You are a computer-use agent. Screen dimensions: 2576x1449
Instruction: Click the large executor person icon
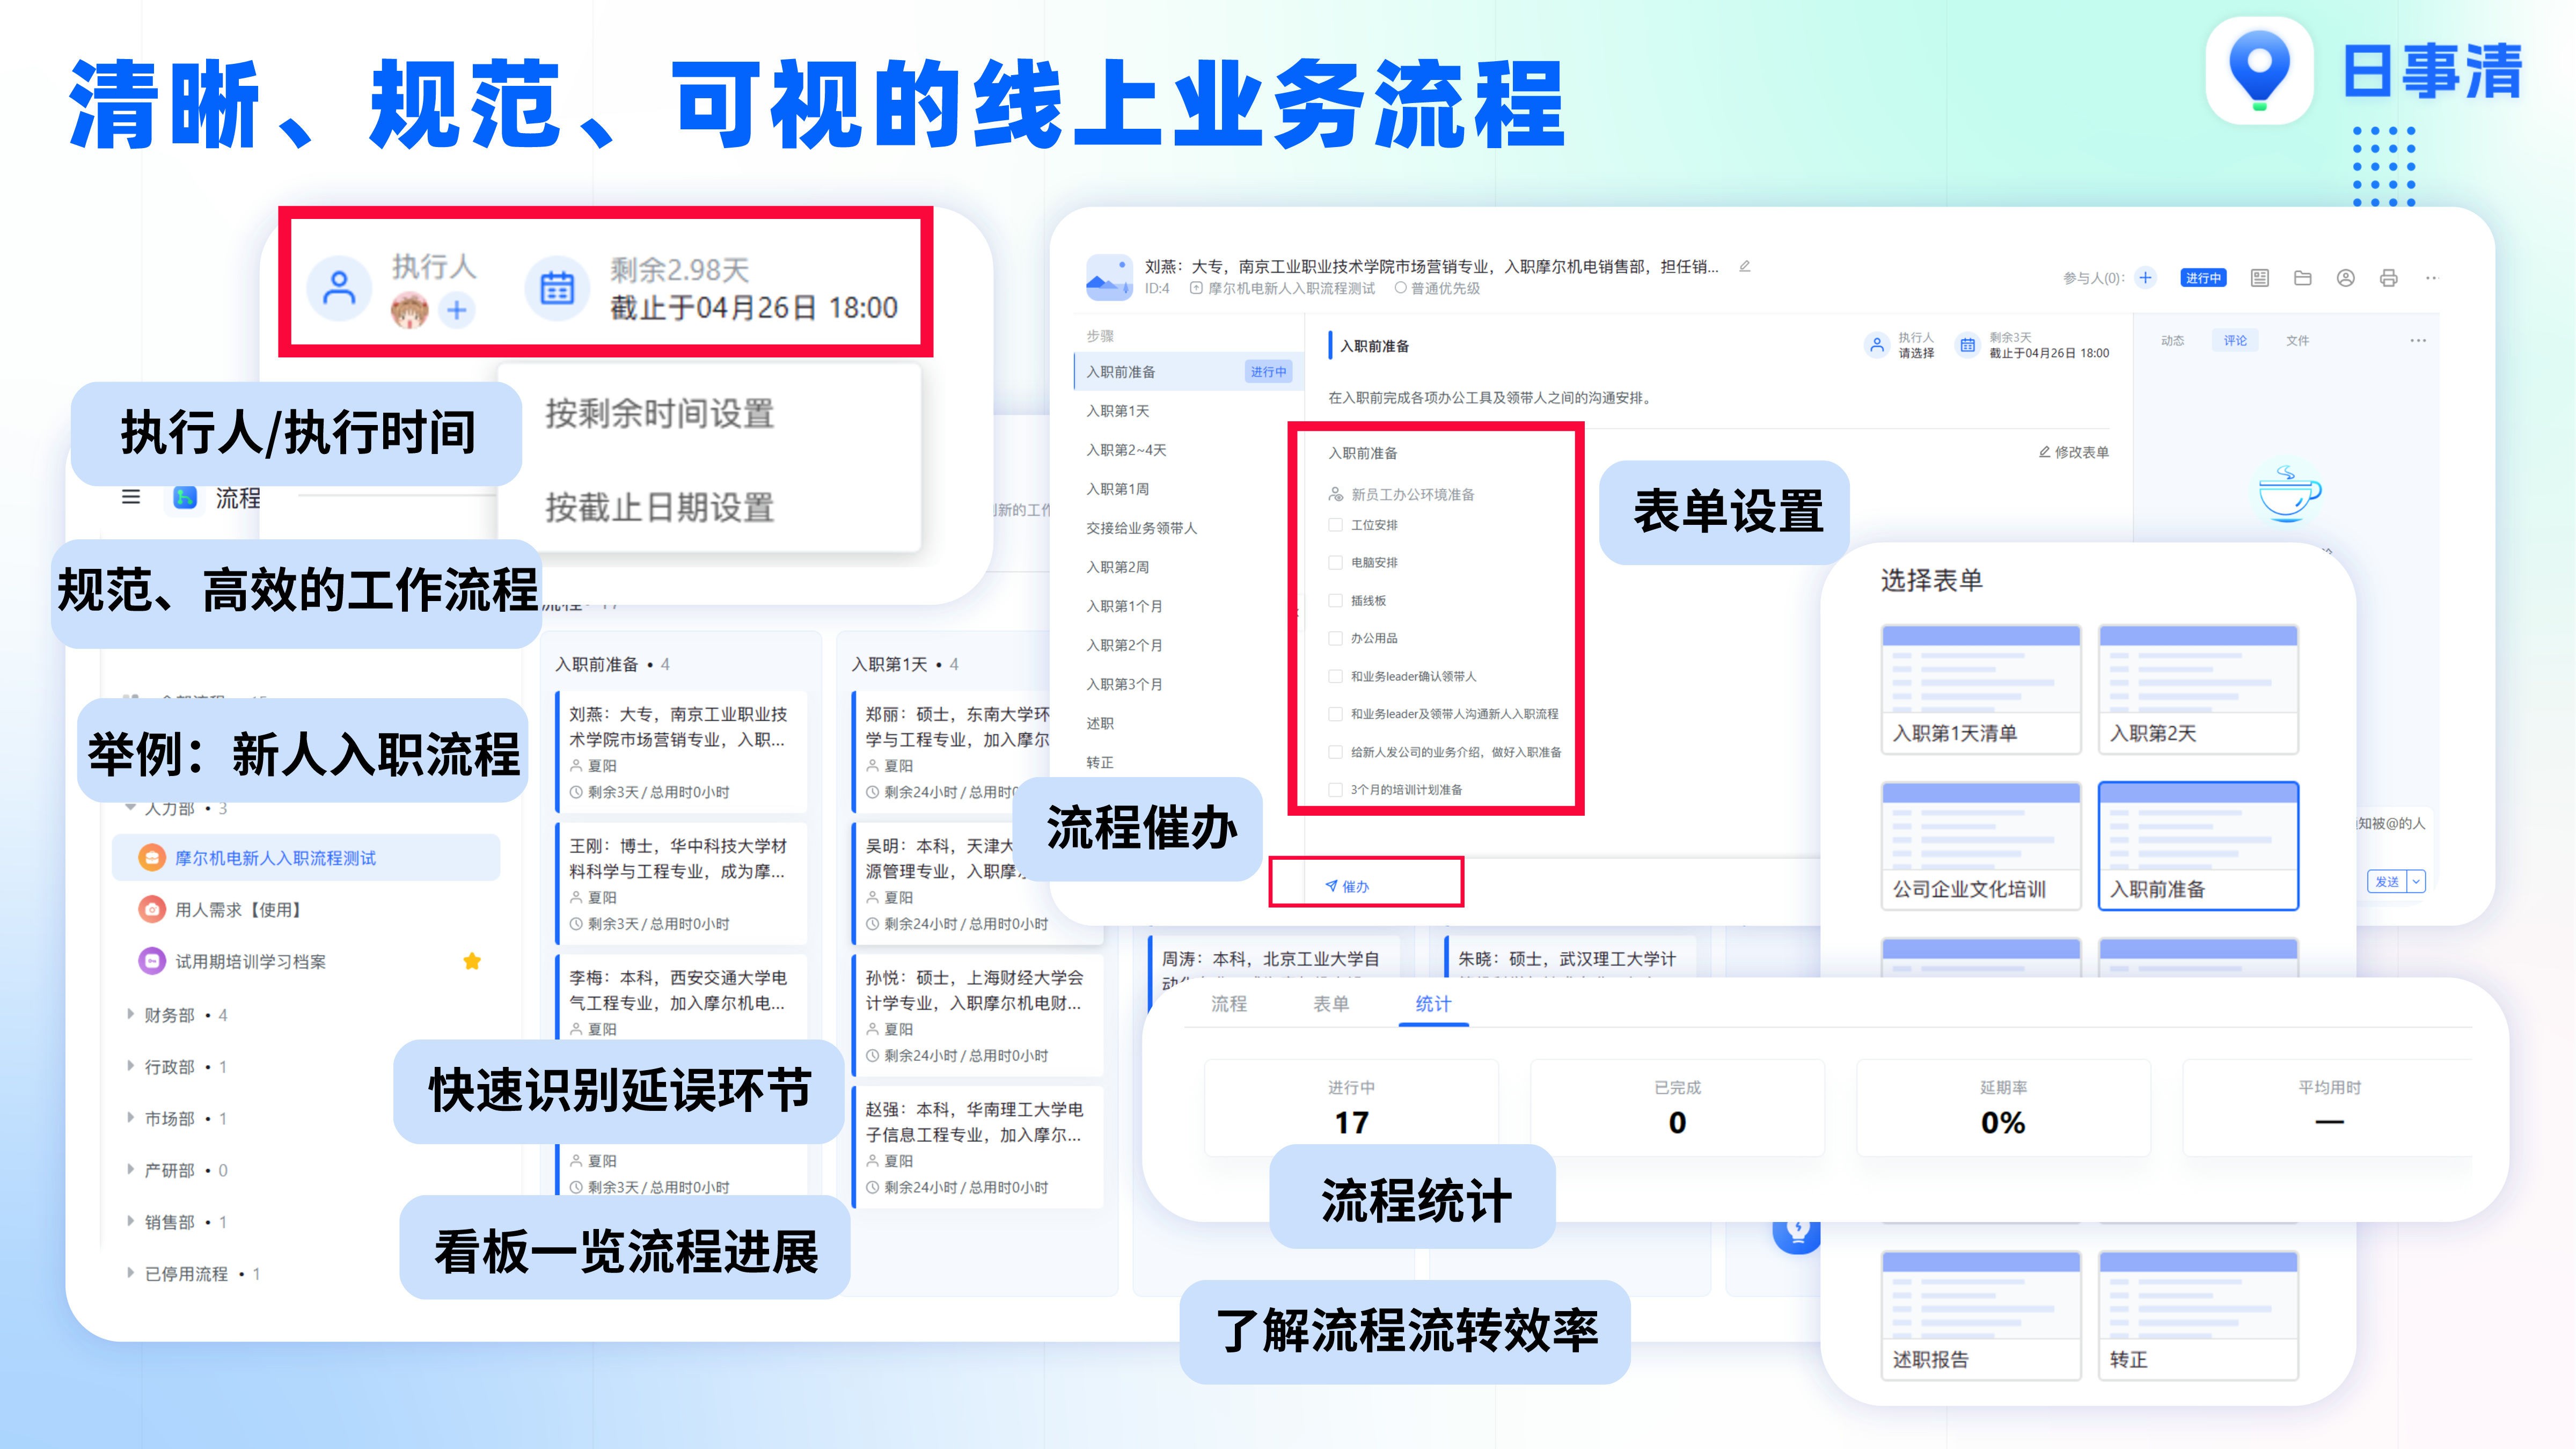click(340, 288)
